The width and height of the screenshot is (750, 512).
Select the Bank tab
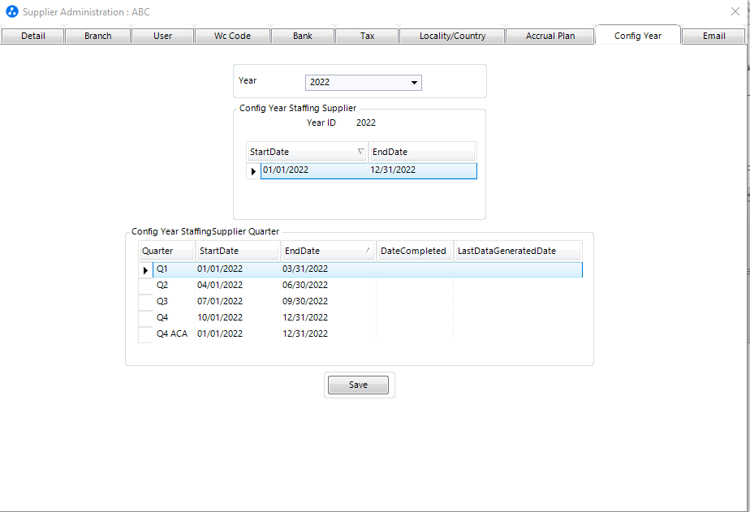pos(303,36)
